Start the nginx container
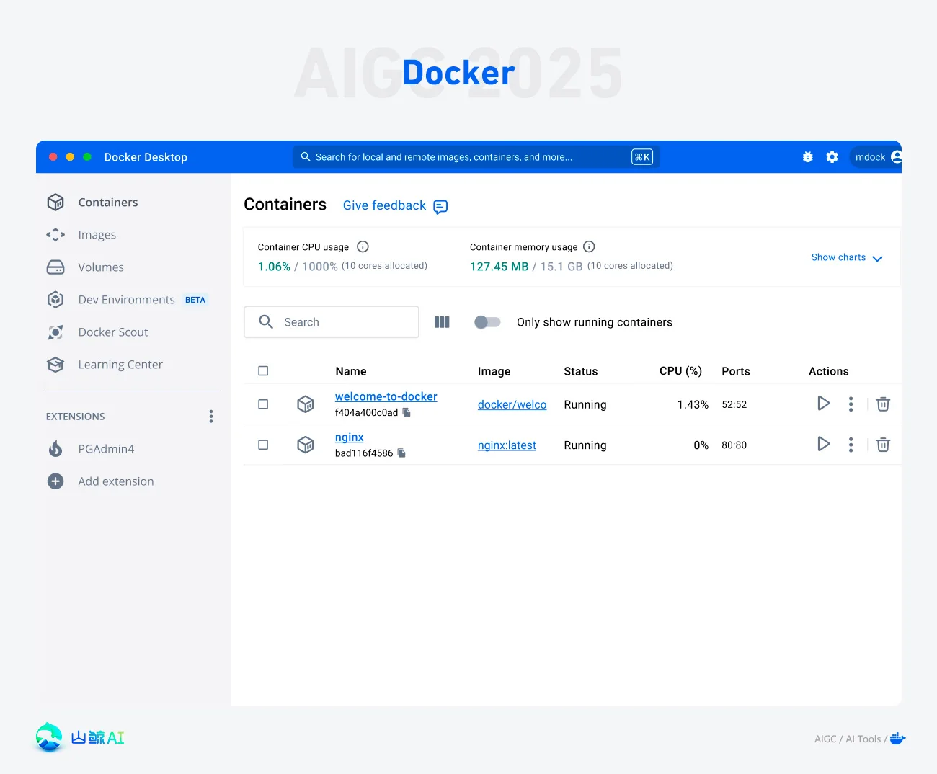The width and height of the screenshot is (937, 774). pos(823,444)
